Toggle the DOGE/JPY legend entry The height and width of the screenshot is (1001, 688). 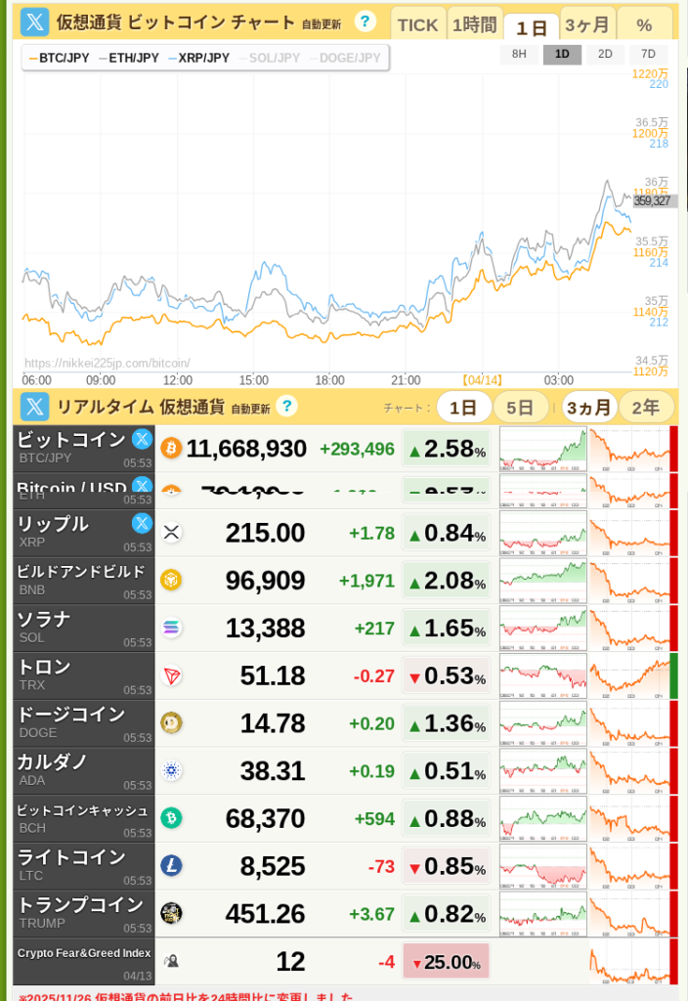coord(345,59)
